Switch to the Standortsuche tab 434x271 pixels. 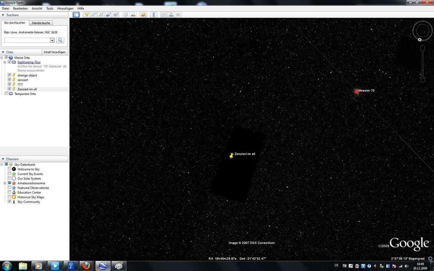click(x=41, y=23)
